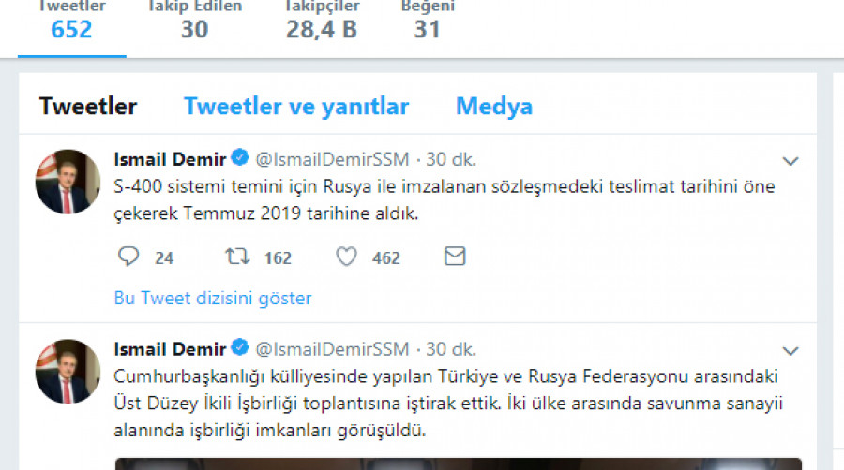
Task: Click Ismail Demir's avatar on the S-400 tweet
Action: pyautogui.click(x=68, y=182)
